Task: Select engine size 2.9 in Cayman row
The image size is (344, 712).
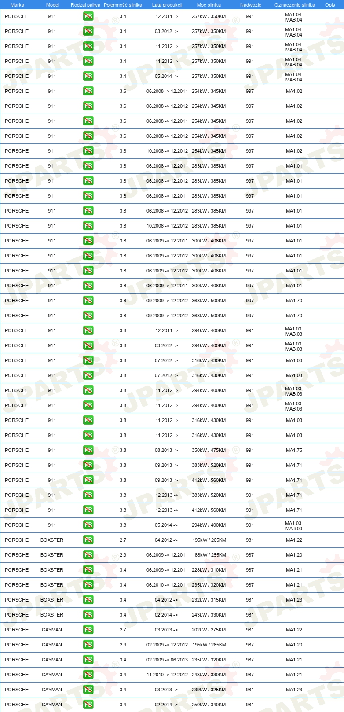Action: (x=123, y=645)
